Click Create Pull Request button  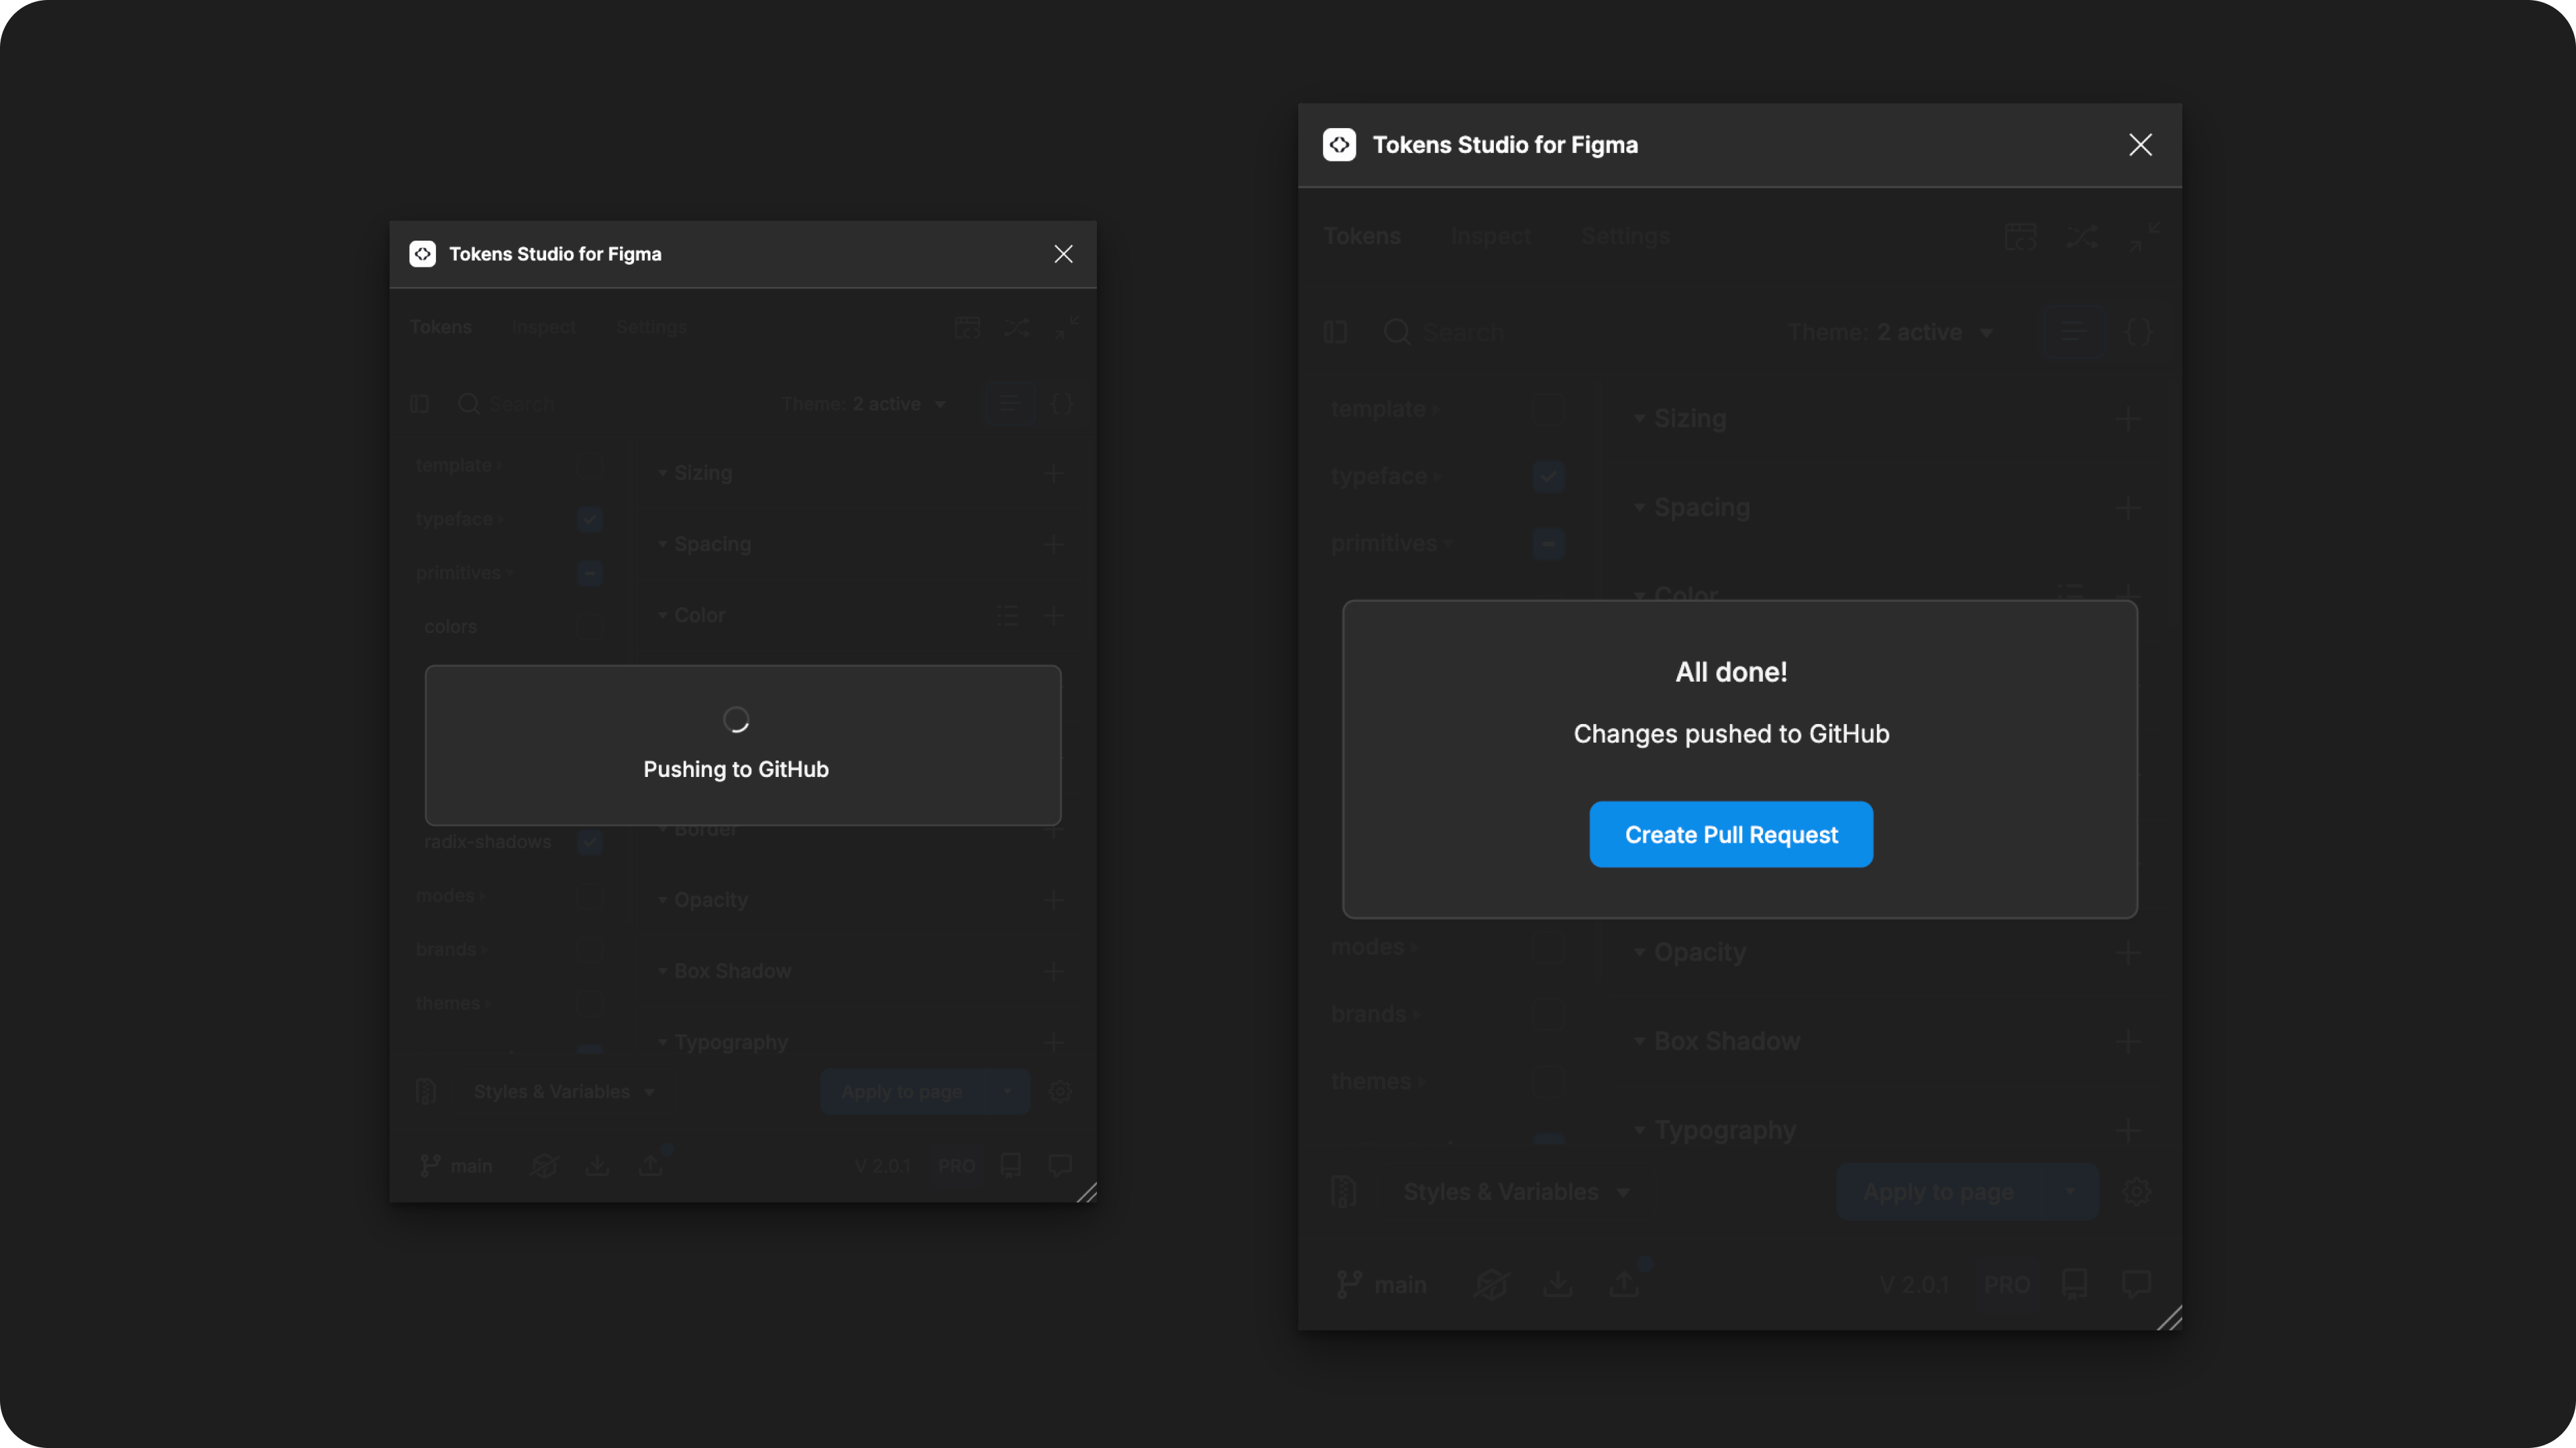coord(1731,835)
